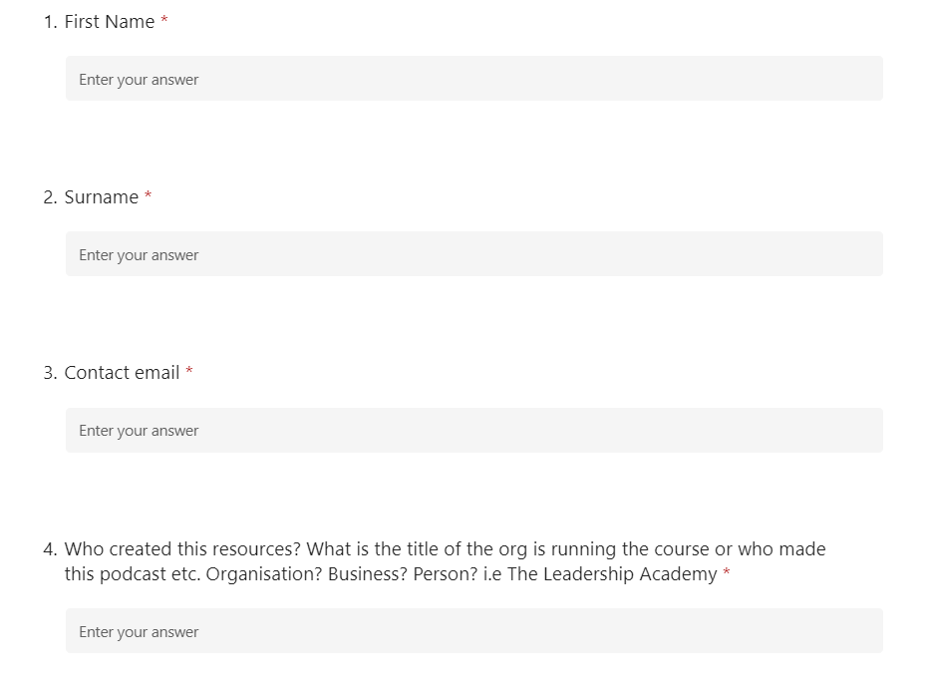927x687 pixels.
Task: Click question number 1
Action: (50, 22)
